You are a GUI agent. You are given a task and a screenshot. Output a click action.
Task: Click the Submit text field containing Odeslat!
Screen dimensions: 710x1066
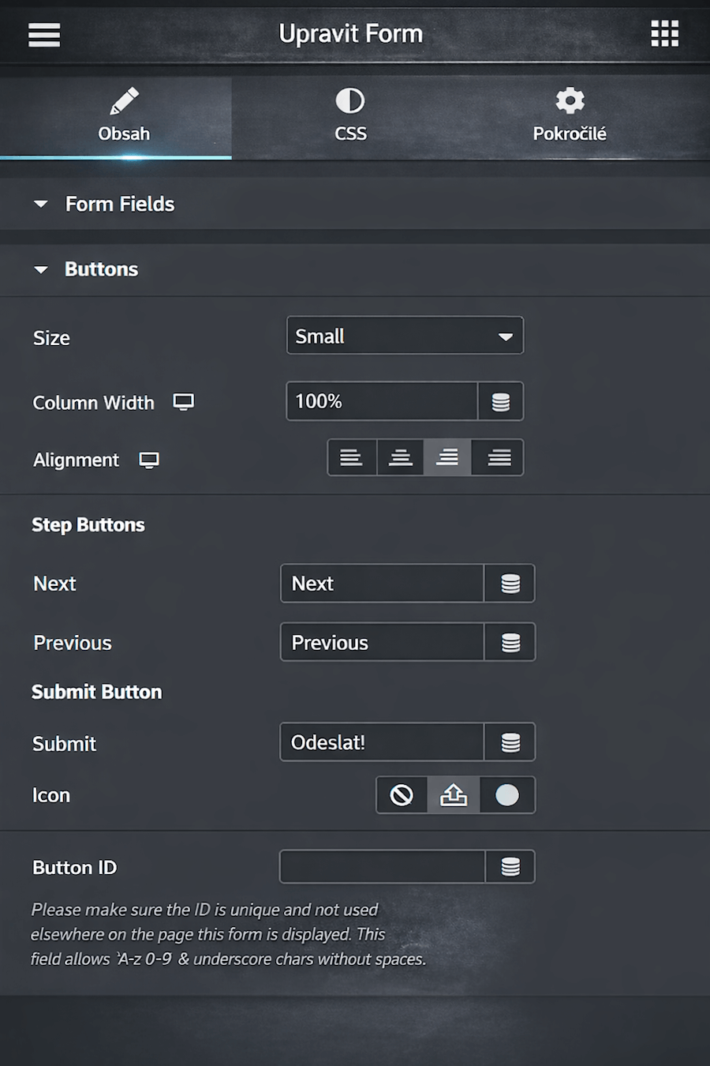point(382,742)
